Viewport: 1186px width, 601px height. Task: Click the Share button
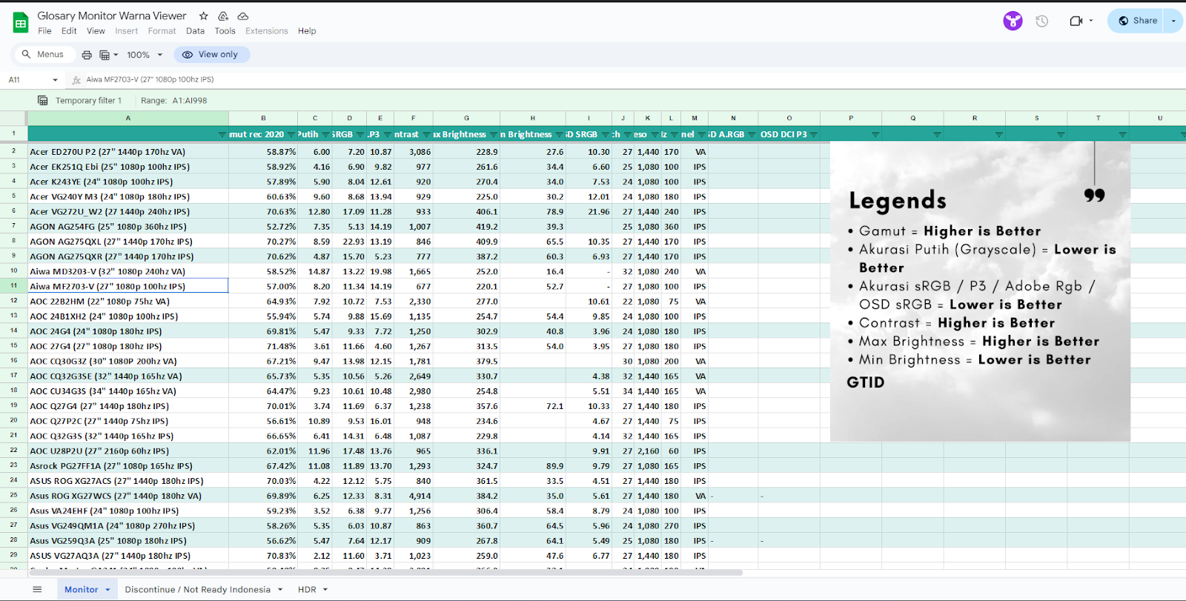[x=1136, y=21]
